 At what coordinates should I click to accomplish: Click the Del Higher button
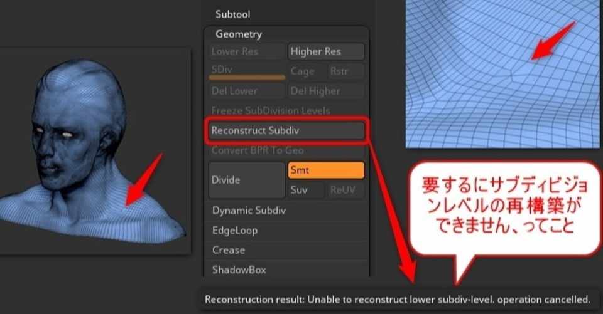[x=326, y=91]
